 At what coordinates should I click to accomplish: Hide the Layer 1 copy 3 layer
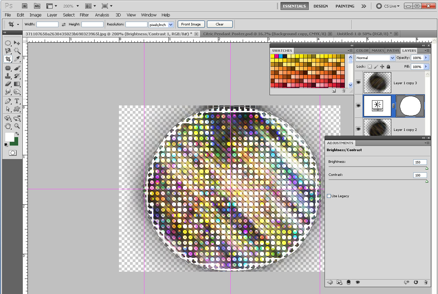(x=358, y=82)
